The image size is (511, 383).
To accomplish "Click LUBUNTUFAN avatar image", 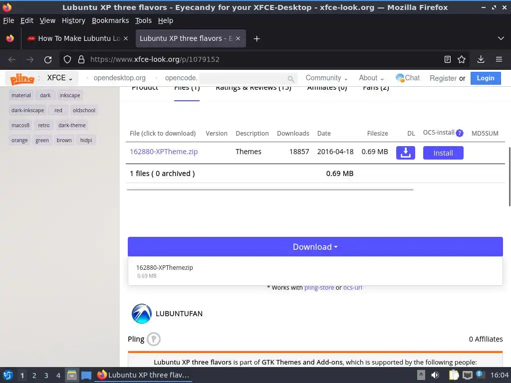I will [x=141, y=314].
